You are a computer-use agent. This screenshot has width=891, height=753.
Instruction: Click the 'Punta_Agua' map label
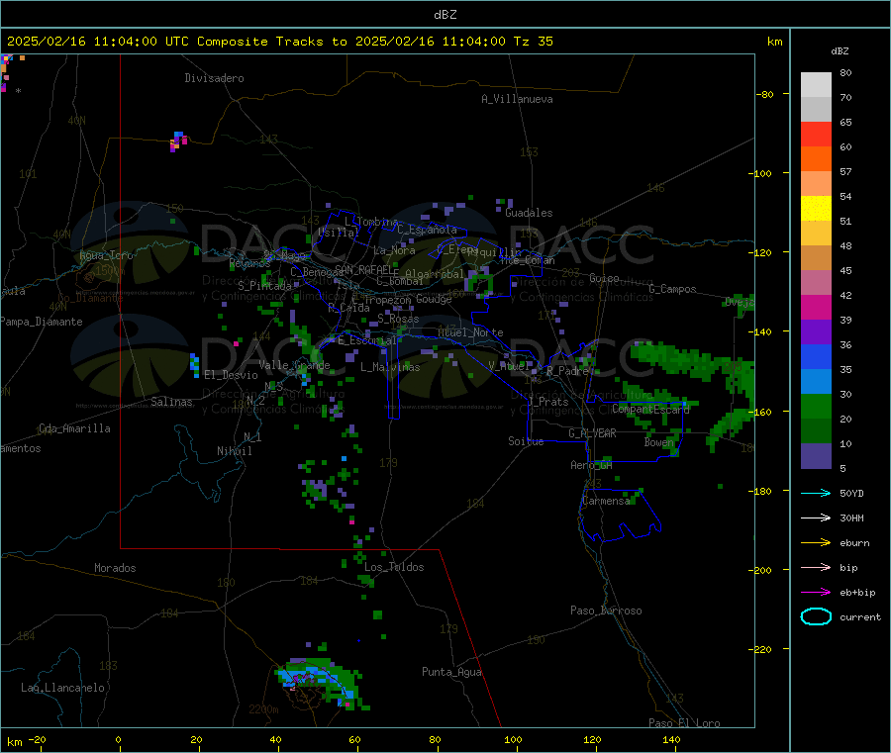click(x=451, y=672)
